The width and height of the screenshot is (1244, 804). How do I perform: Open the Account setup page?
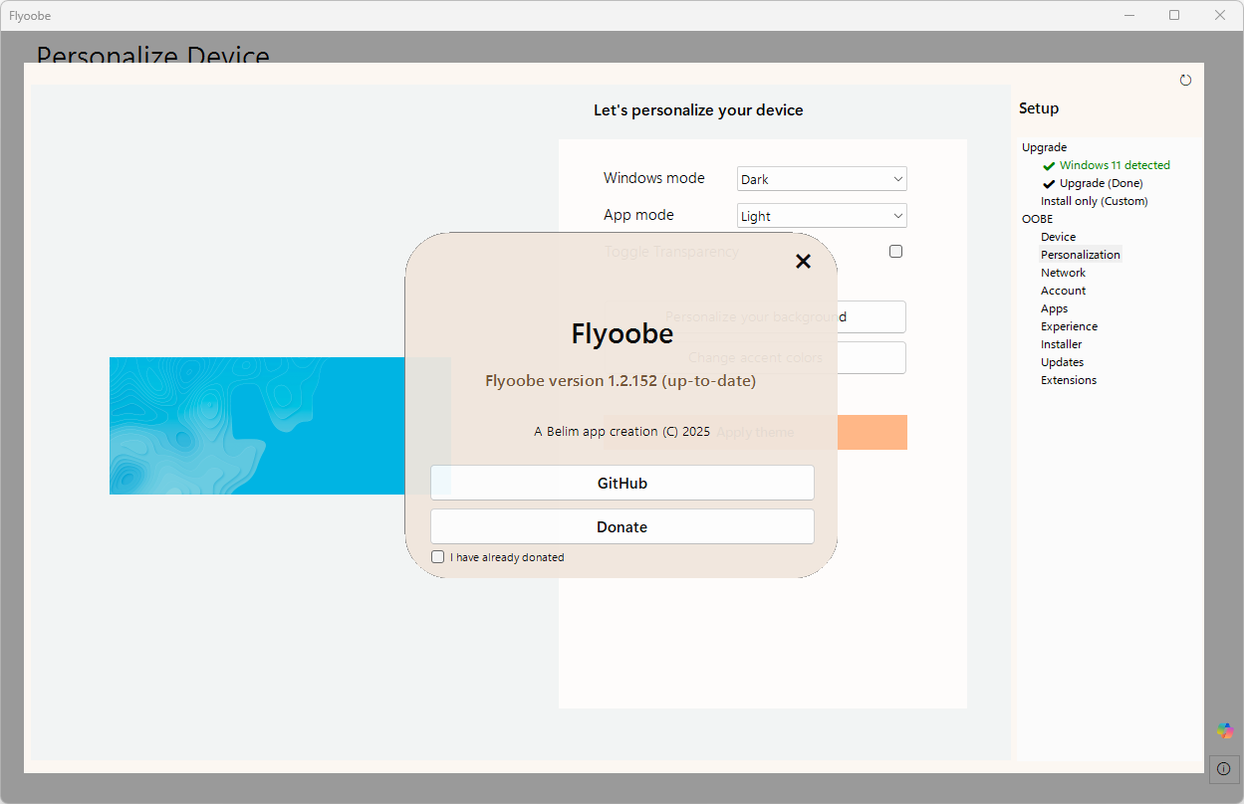(1063, 291)
